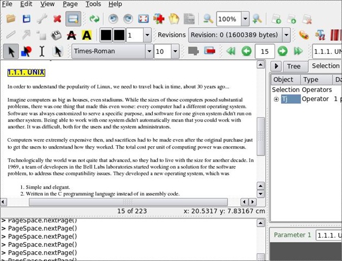Click the page number field showing 15
Viewport: 342px width, 261px height.
pyautogui.click(x=265, y=52)
